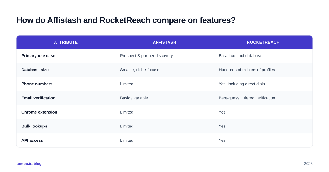Click 'Limited' in the Bulk lookups row

tap(127, 126)
